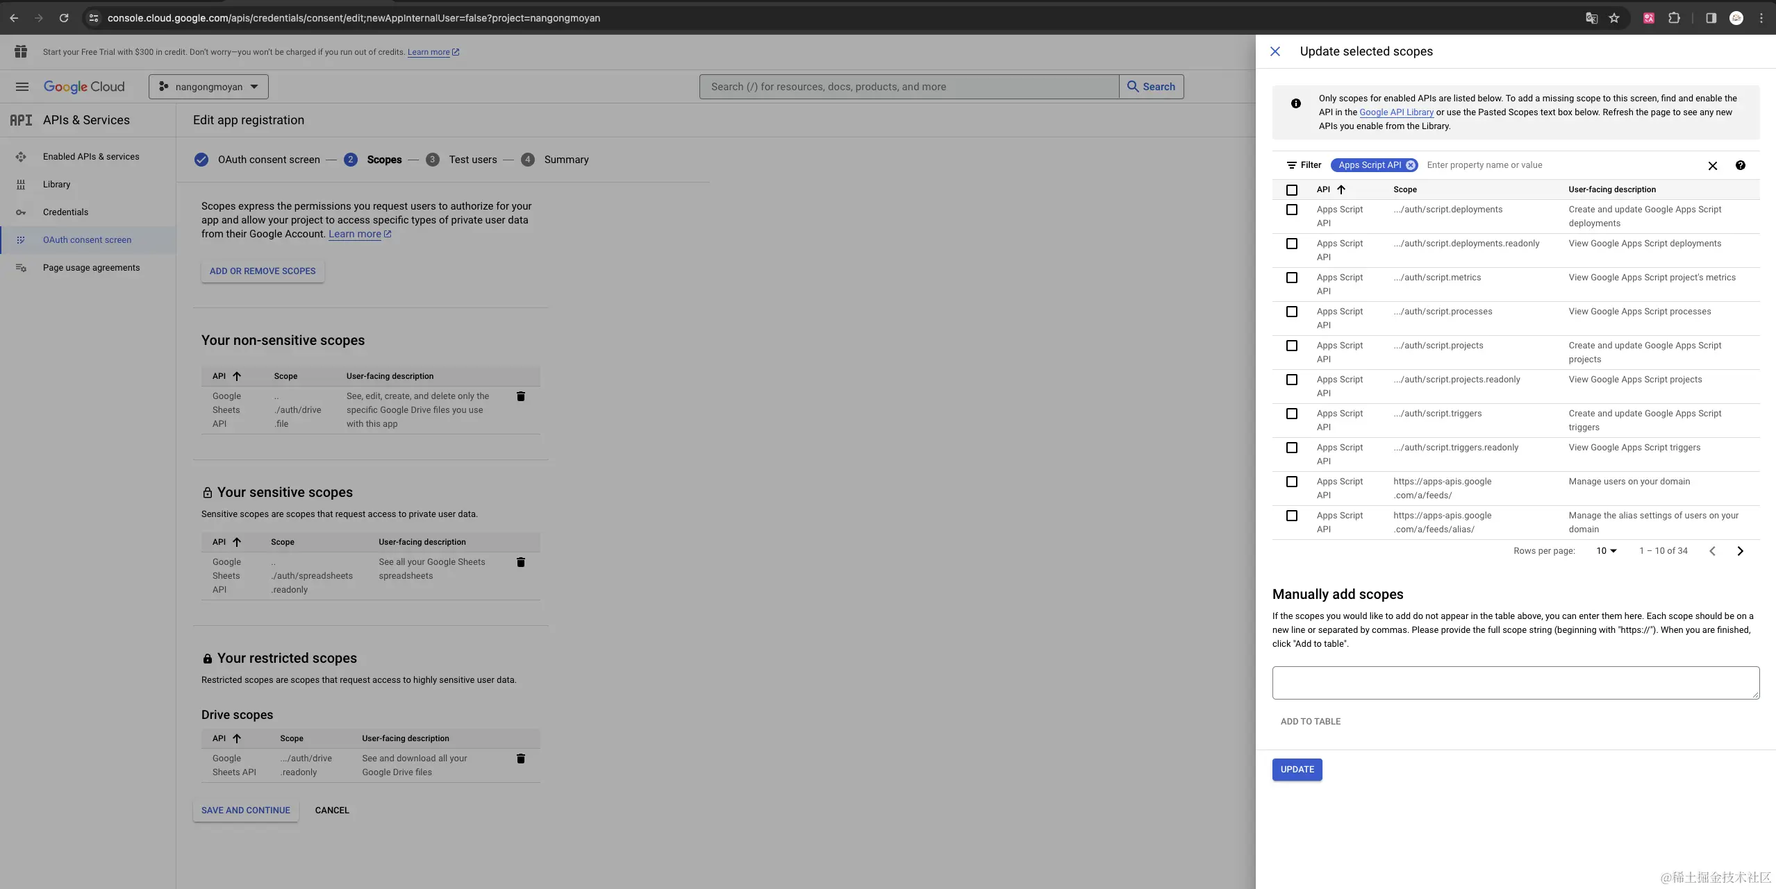Clear all filters with X icon
The width and height of the screenshot is (1776, 889).
(x=1712, y=166)
